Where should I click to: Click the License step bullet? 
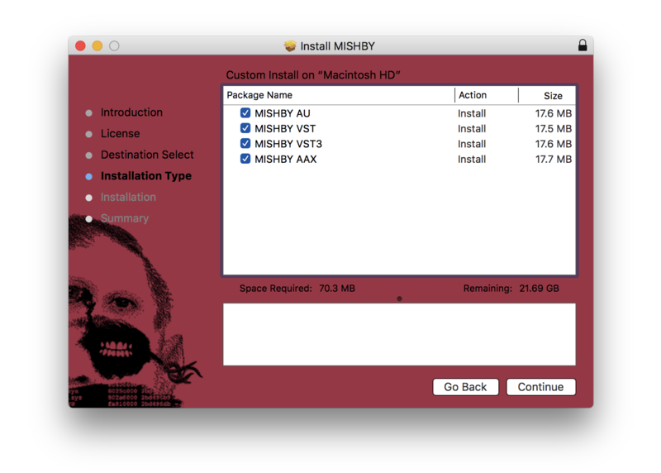(89, 134)
